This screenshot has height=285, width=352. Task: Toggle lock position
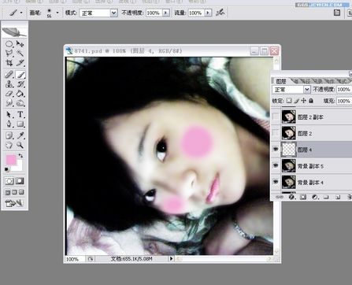[304, 101]
